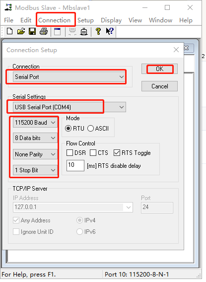Click the RTS disable delay input field
The image size is (206, 282).
point(75,165)
